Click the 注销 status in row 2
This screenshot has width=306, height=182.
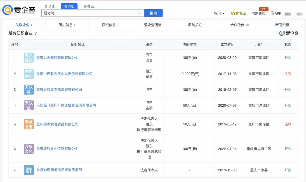tap(288, 74)
